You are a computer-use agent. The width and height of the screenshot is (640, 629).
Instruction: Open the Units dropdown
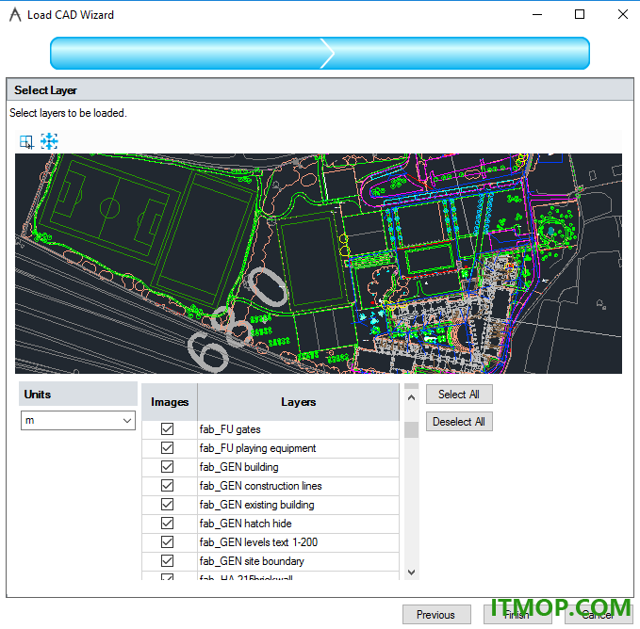(78, 420)
